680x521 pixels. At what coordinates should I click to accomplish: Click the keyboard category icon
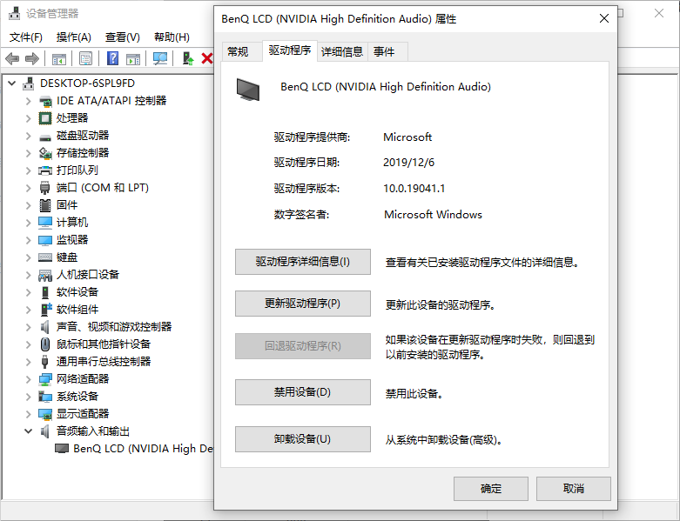click(x=45, y=257)
